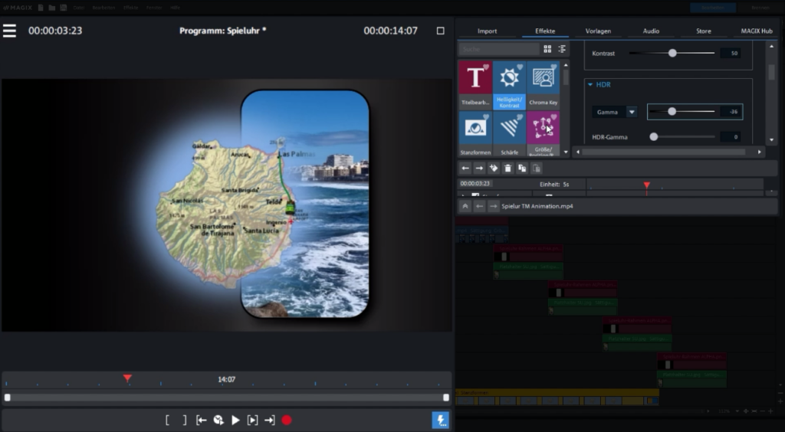Click the Einheit: 5s label

point(554,184)
